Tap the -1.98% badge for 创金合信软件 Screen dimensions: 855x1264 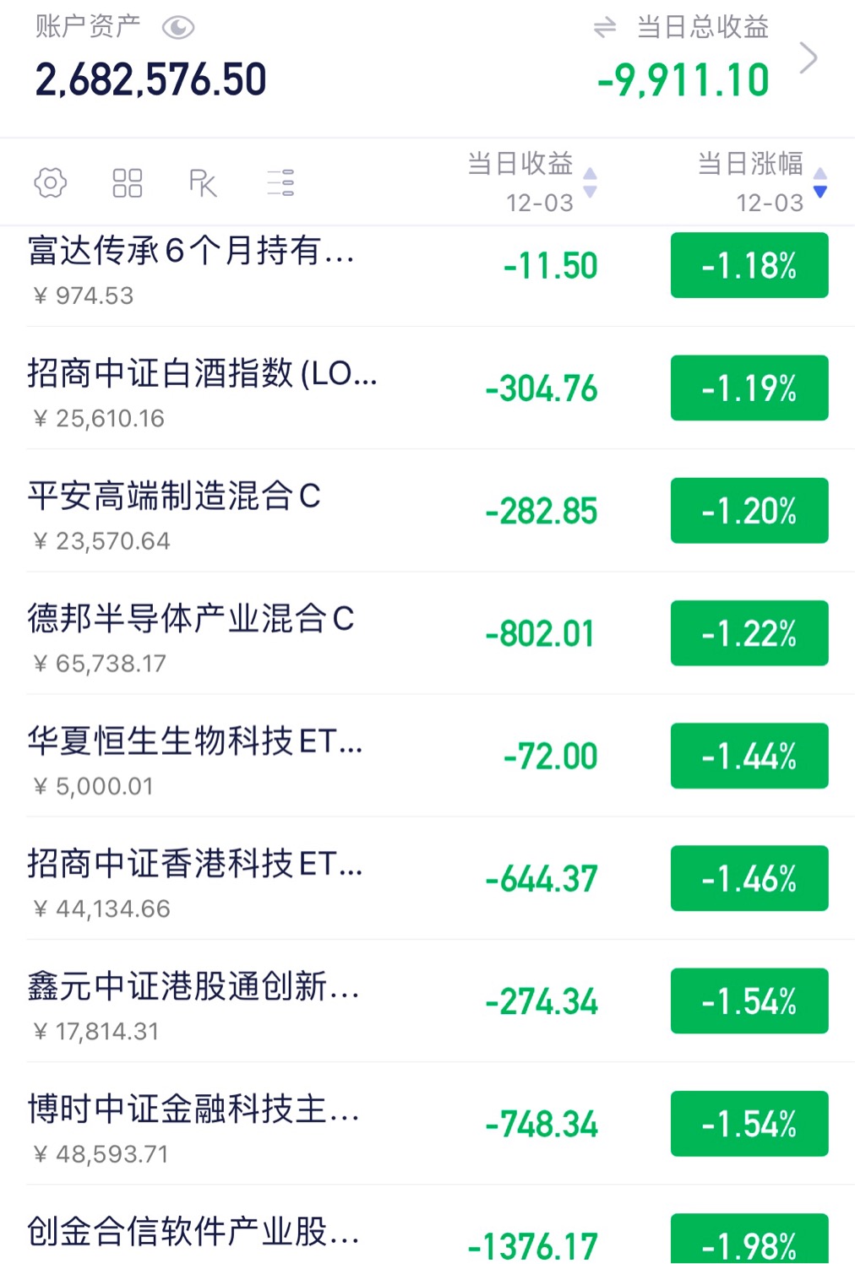749,1243
